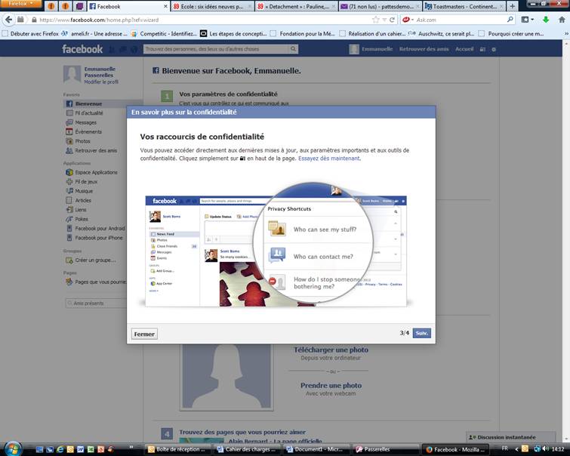
Task: Open the header settings gear menu
Action: pyautogui.click(x=494, y=49)
